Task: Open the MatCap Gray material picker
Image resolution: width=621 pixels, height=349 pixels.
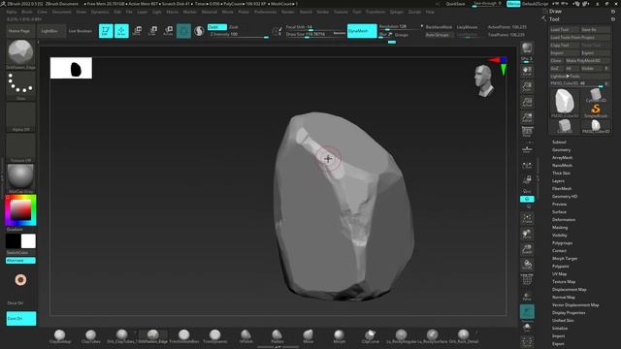Action: [20, 178]
